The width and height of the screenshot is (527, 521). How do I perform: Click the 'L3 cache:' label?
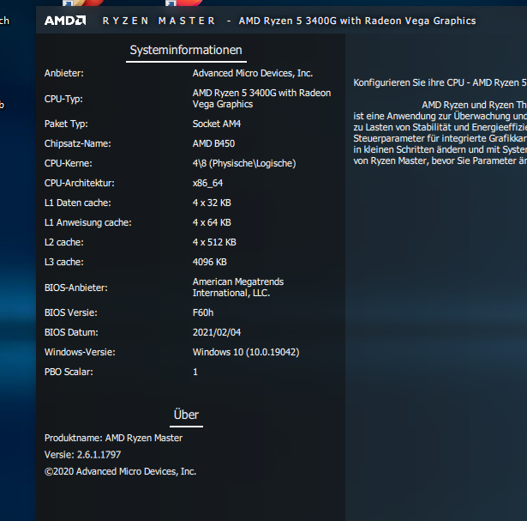tap(64, 262)
